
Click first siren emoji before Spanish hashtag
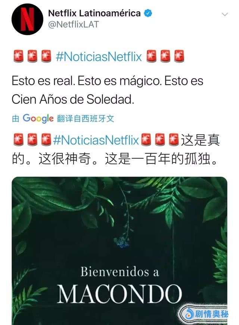tap(18, 56)
